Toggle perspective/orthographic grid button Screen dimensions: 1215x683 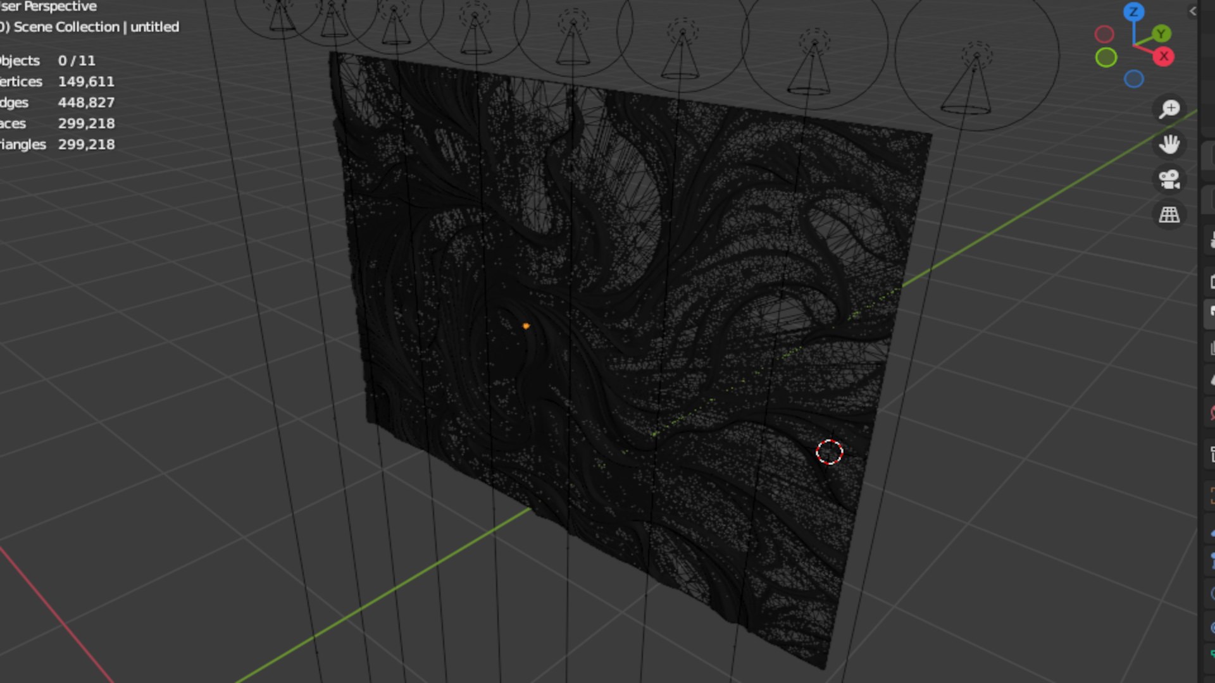pyautogui.click(x=1169, y=215)
